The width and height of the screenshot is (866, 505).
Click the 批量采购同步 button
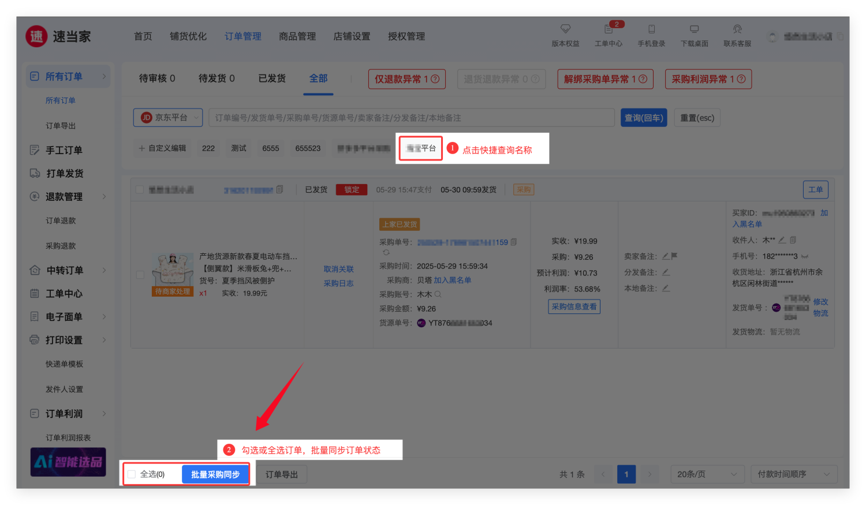pyautogui.click(x=215, y=474)
